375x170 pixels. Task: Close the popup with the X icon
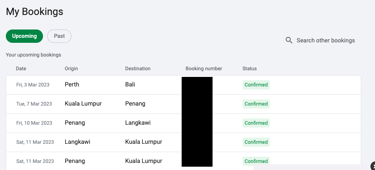click(x=372, y=166)
